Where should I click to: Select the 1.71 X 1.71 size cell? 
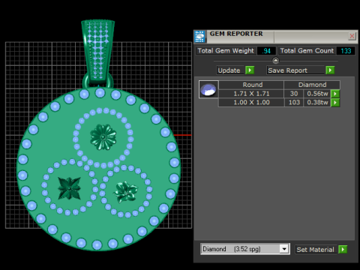[x=251, y=94]
